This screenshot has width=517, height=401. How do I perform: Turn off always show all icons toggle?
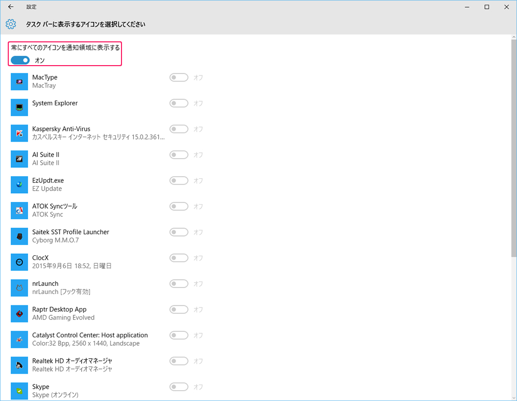pos(20,60)
